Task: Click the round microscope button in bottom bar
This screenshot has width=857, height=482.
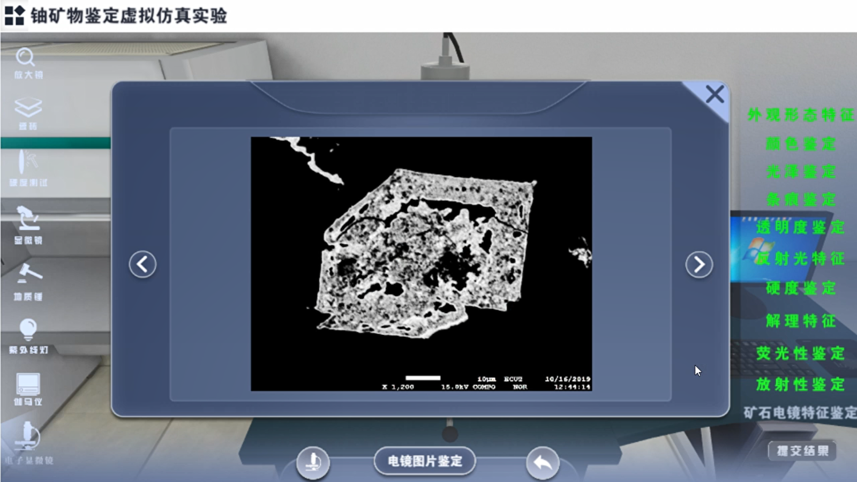Action: coord(313,462)
